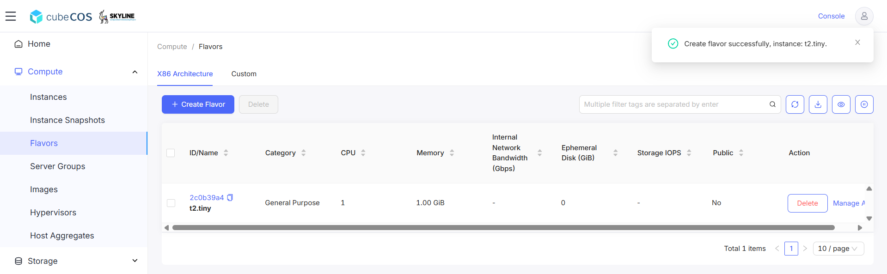This screenshot has width=887, height=274.
Task: Toggle the select-all header checkbox
Action: (x=171, y=153)
